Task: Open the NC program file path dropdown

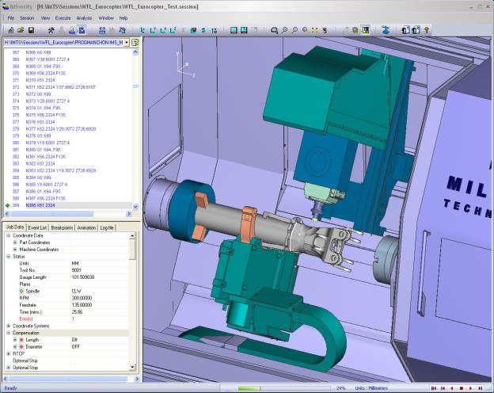Action: click(127, 41)
